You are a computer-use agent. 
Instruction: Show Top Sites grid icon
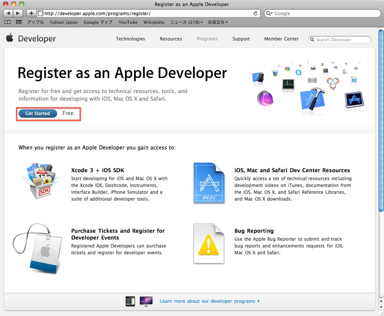pos(19,22)
